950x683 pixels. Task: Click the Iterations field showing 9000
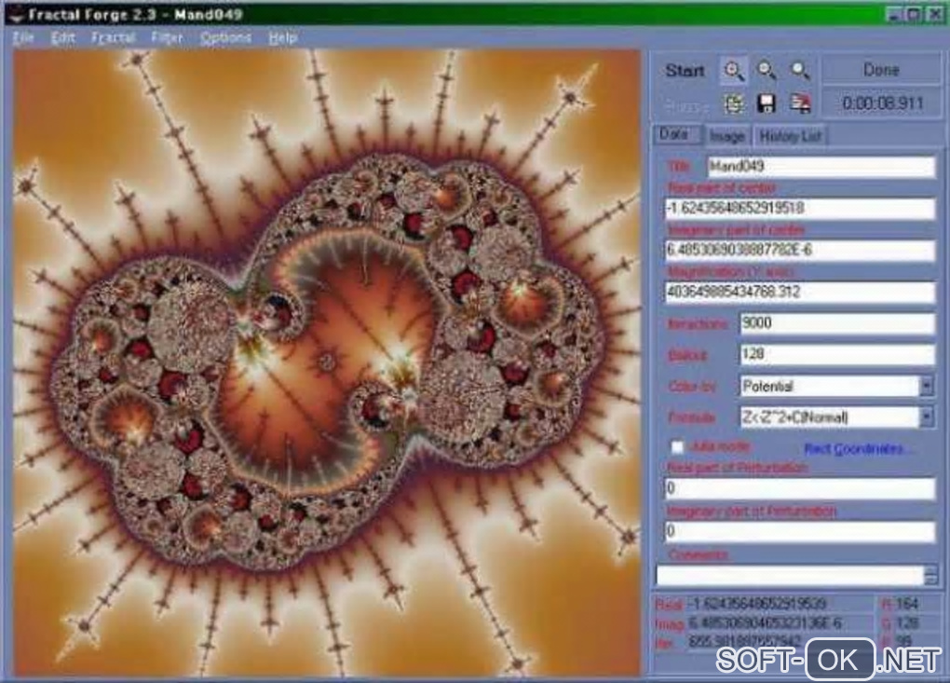pyautogui.click(x=836, y=322)
